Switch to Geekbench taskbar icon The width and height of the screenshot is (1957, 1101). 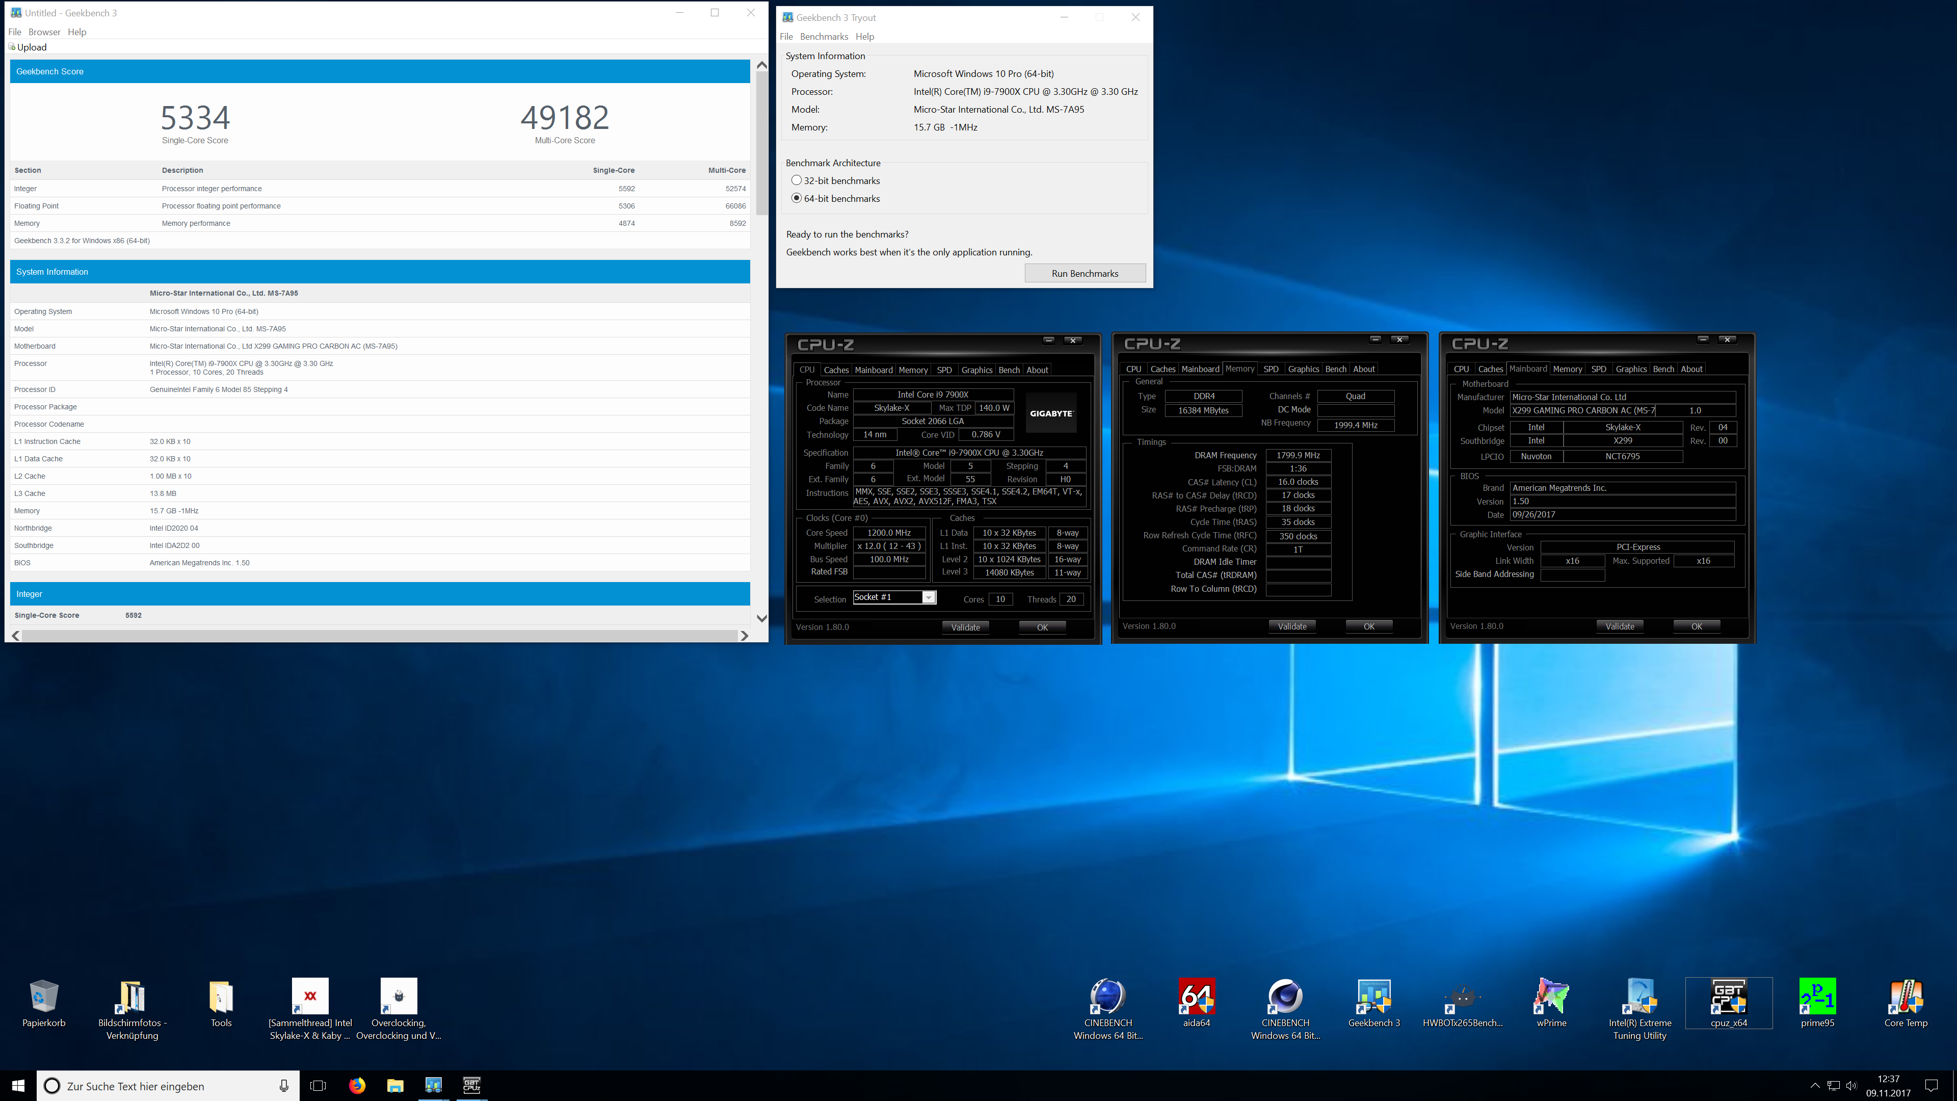(434, 1086)
